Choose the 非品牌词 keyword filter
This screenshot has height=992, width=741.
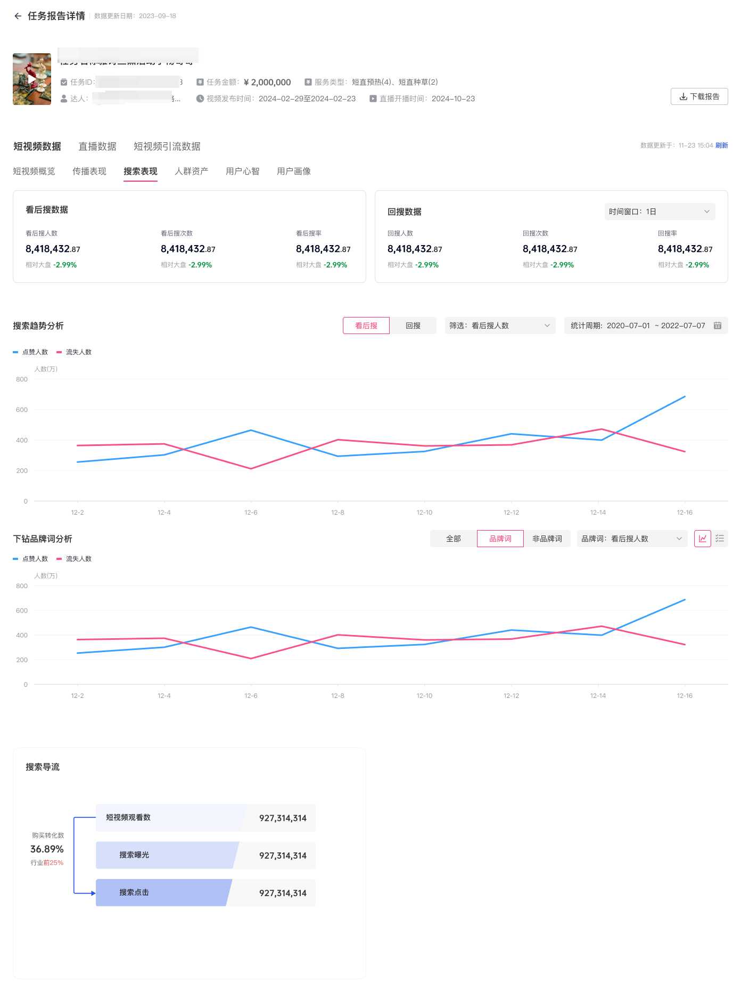click(x=547, y=539)
